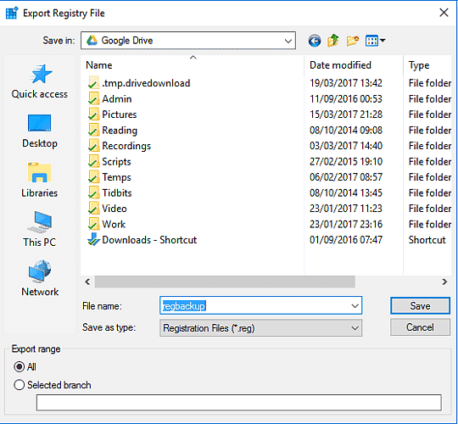Expand the File name history dropdown
Image resolution: width=458 pixels, height=424 pixels.
[355, 306]
